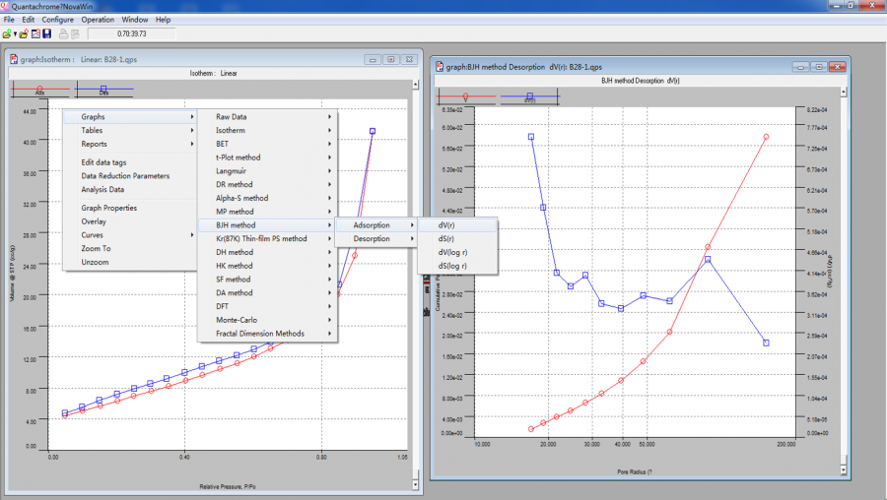This screenshot has height=500, width=887.
Task: Click the blue floppy disk save icon
Action: (x=46, y=33)
